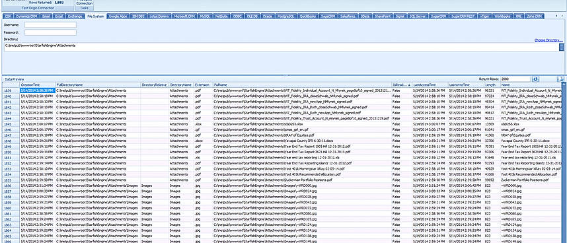This screenshot has width=567, height=243.
Task: Click into the Directory path box
Action: click(x=281, y=48)
